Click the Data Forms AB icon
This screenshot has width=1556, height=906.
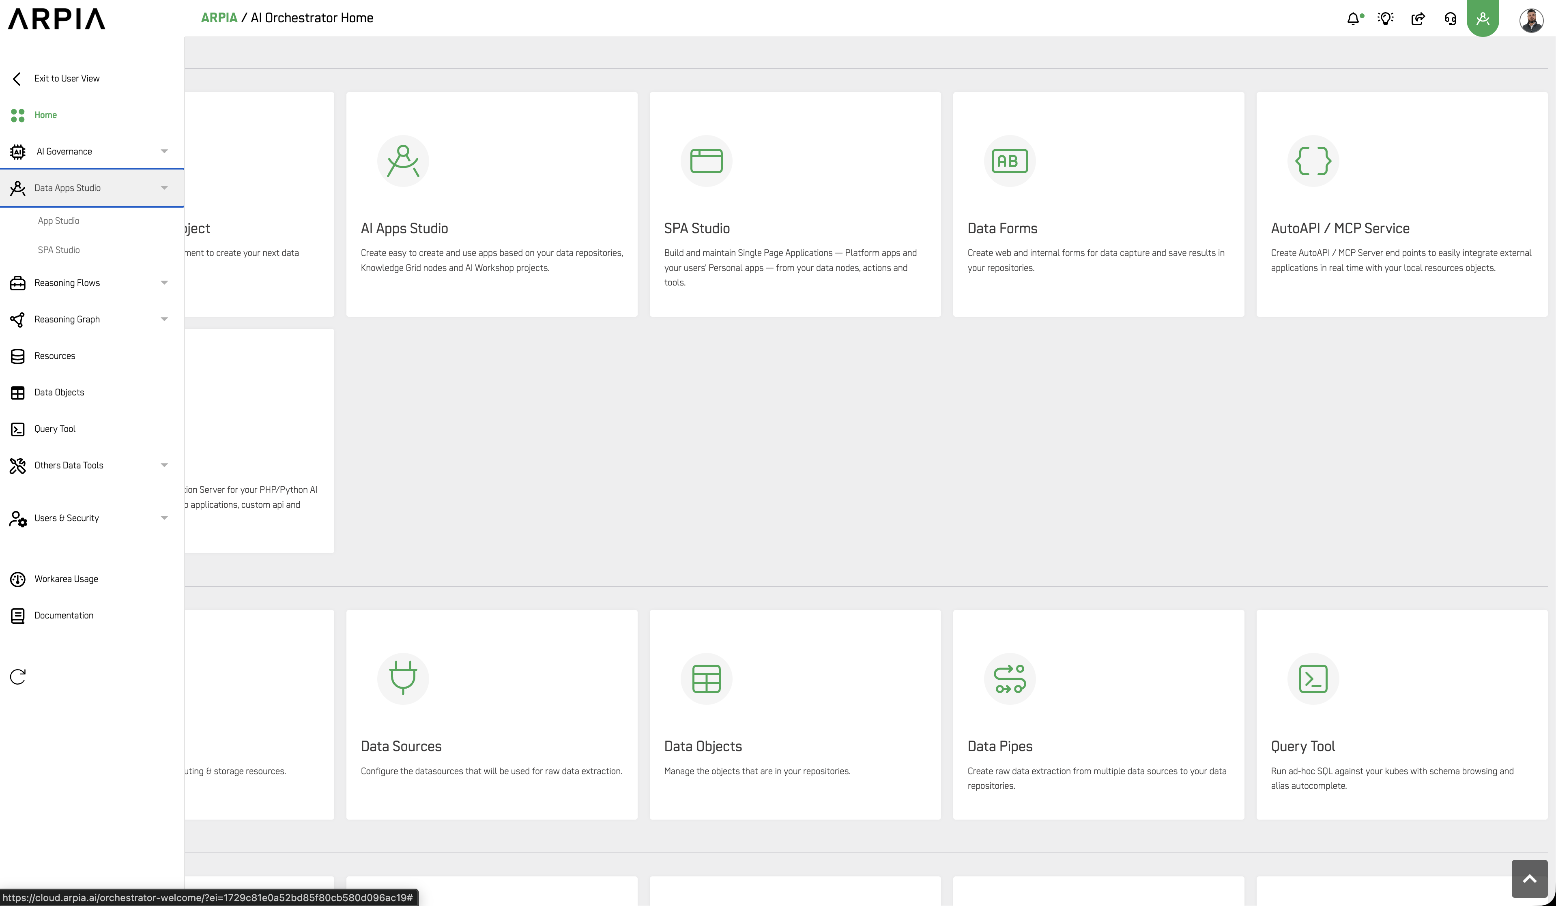click(1010, 161)
